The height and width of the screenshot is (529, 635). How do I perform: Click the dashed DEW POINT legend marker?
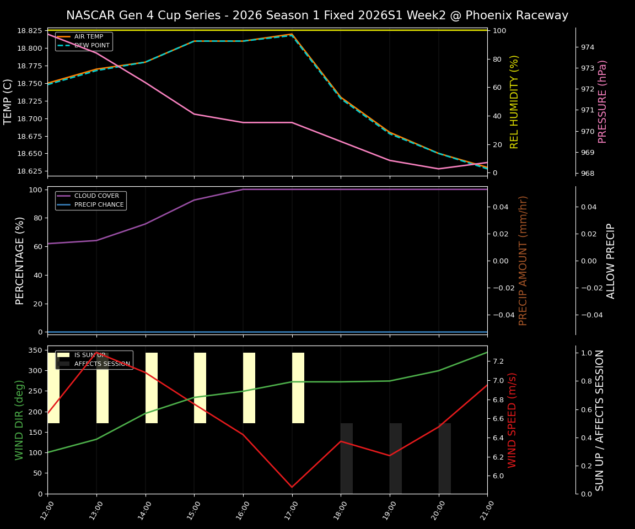point(65,45)
